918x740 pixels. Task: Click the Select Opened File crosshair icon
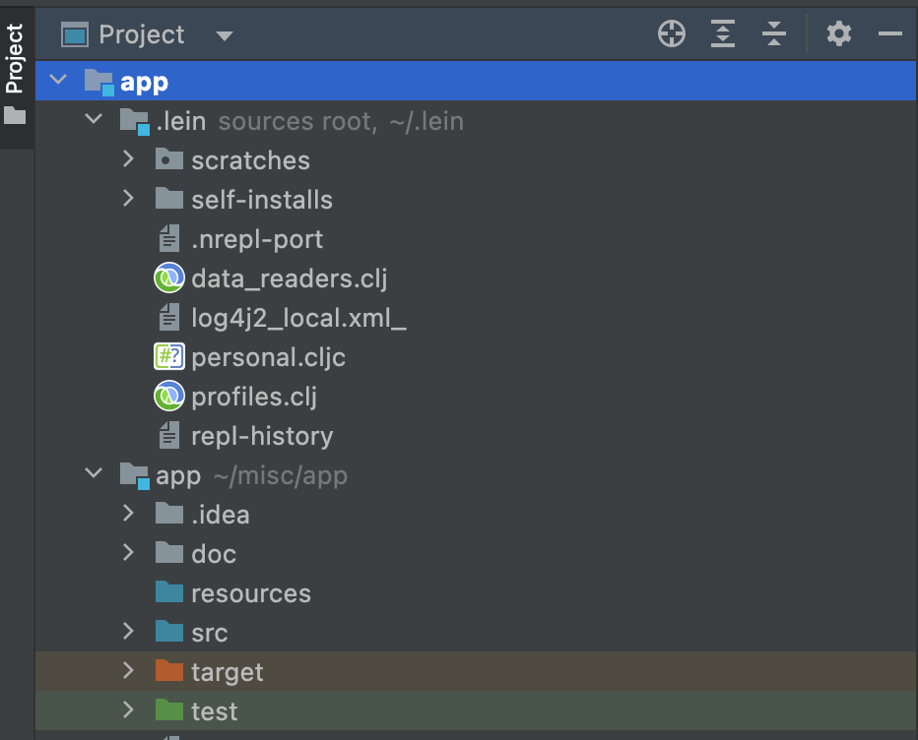pyautogui.click(x=671, y=33)
